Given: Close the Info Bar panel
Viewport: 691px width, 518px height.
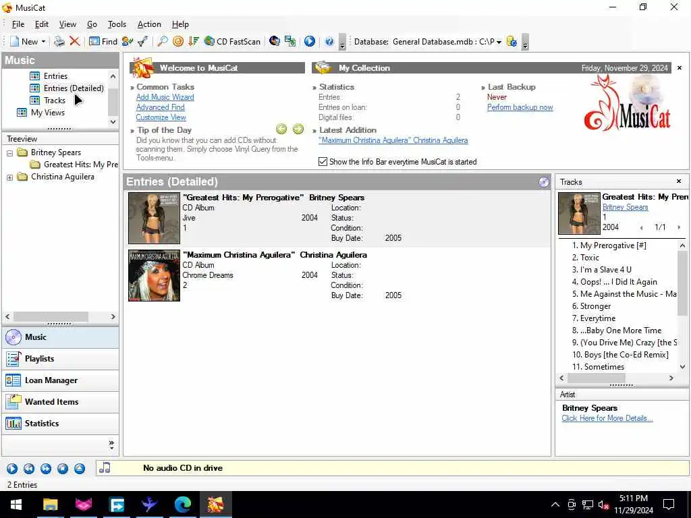Looking at the screenshot, I should (680, 68).
